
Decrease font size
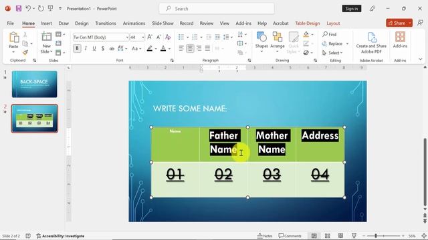[158, 37]
